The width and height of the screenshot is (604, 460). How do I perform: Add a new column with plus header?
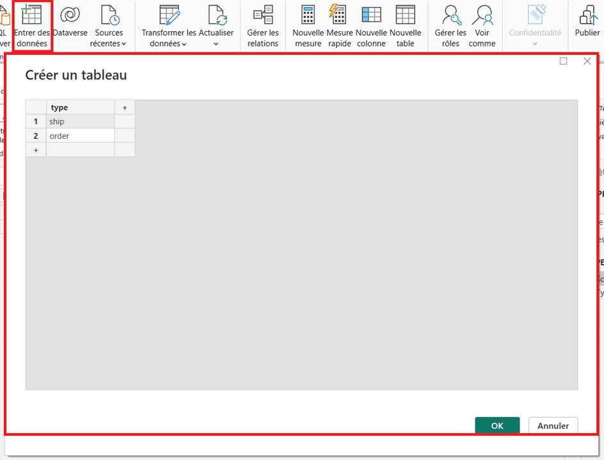pyautogui.click(x=125, y=108)
